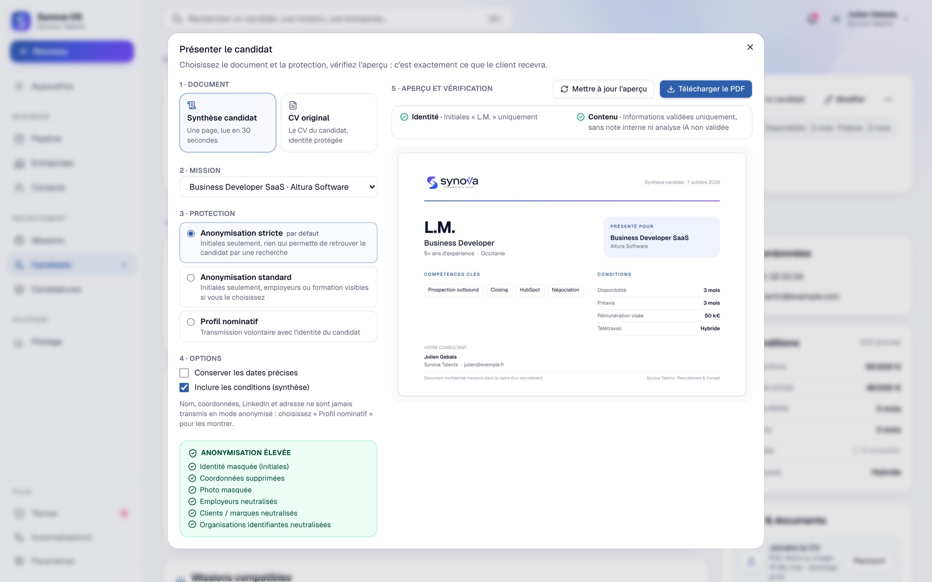Click the Télétravail value Hybride
The width and height of the screenshot is (932, 582).
tap(710, 329)
